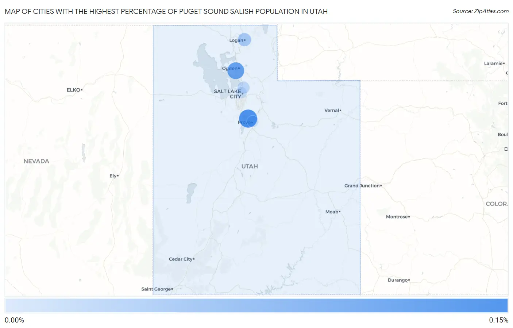
Task: Click the Ely city label
Action: click(x=113, y=176)
